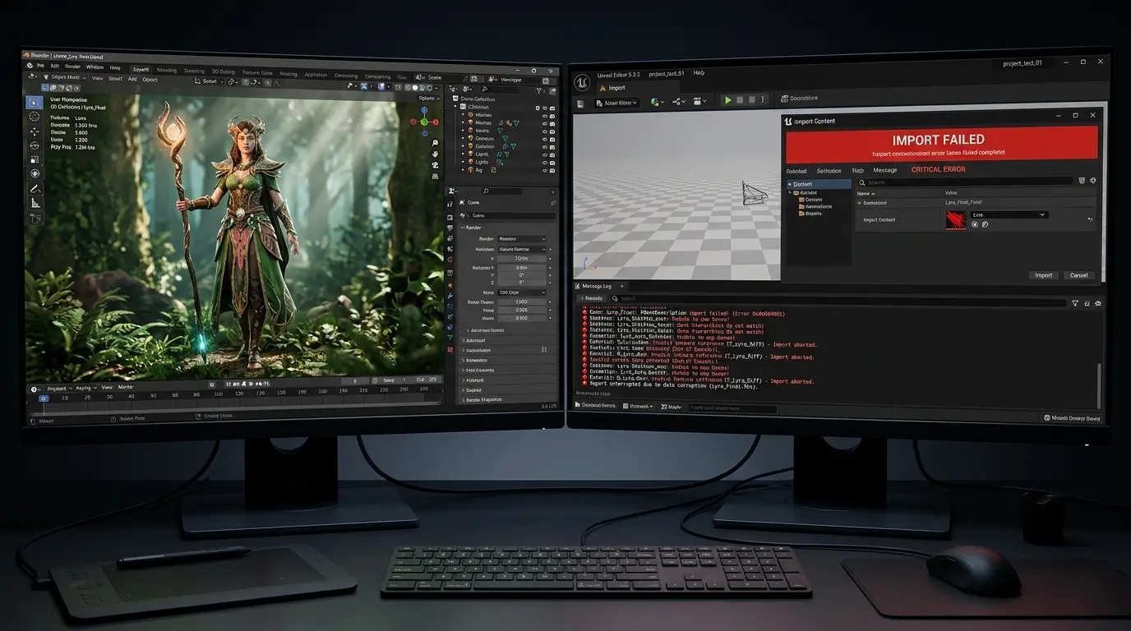Click the CRITICAL ERROR label
This screenshot has height=631, width=1131.
938,169
